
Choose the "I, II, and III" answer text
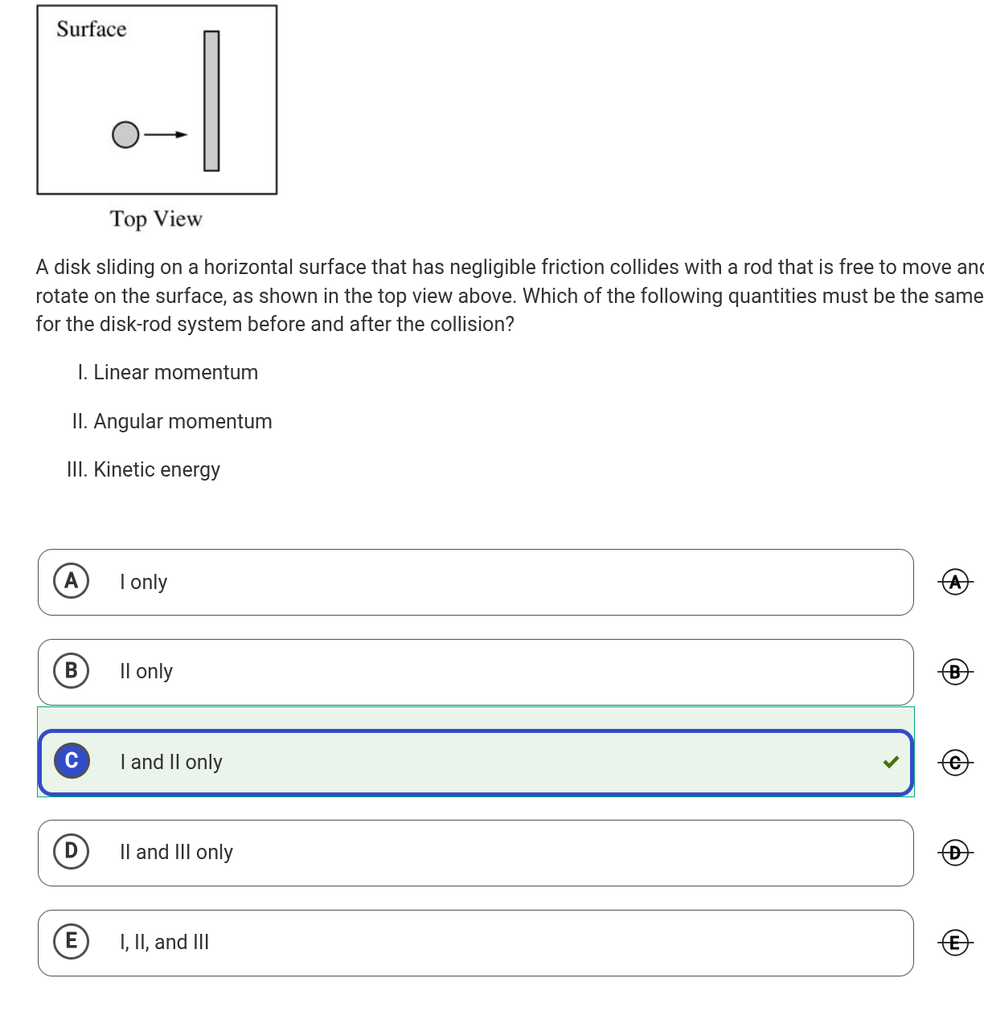tap(164, 942)
